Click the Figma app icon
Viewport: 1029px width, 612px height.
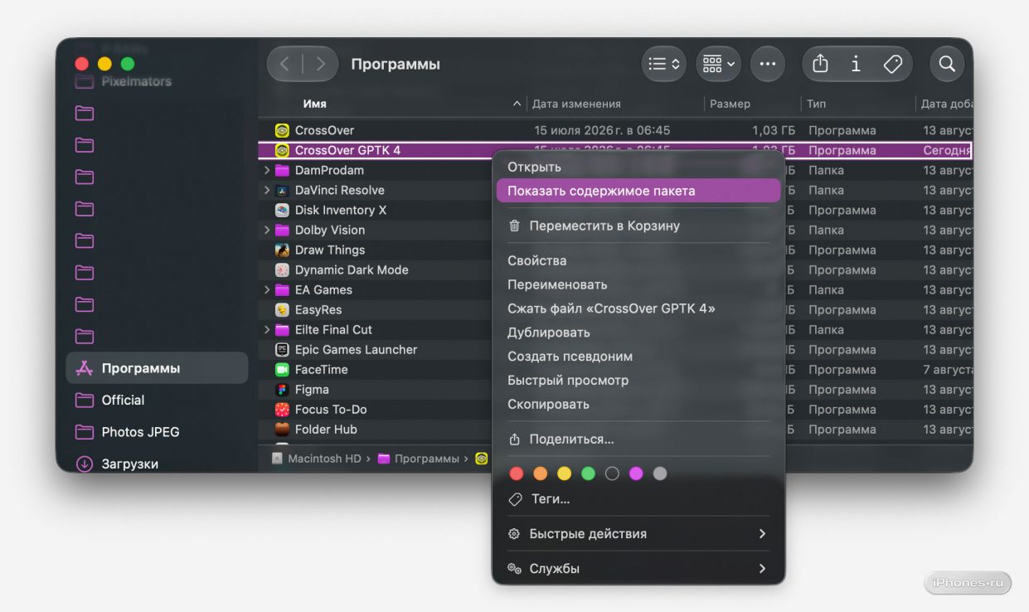coord(282,389)
